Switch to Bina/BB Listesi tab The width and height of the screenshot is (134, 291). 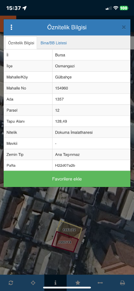coord(54,43)
